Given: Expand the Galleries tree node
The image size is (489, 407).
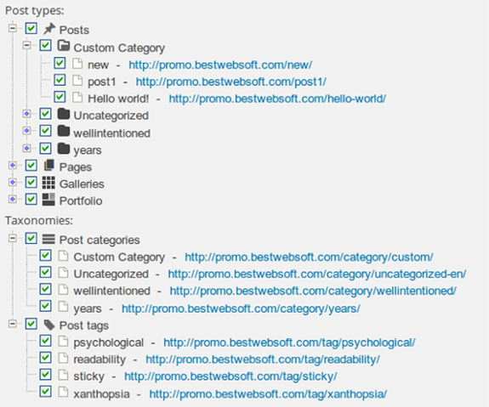Looking at the screenshot, I should click(13, 183).
